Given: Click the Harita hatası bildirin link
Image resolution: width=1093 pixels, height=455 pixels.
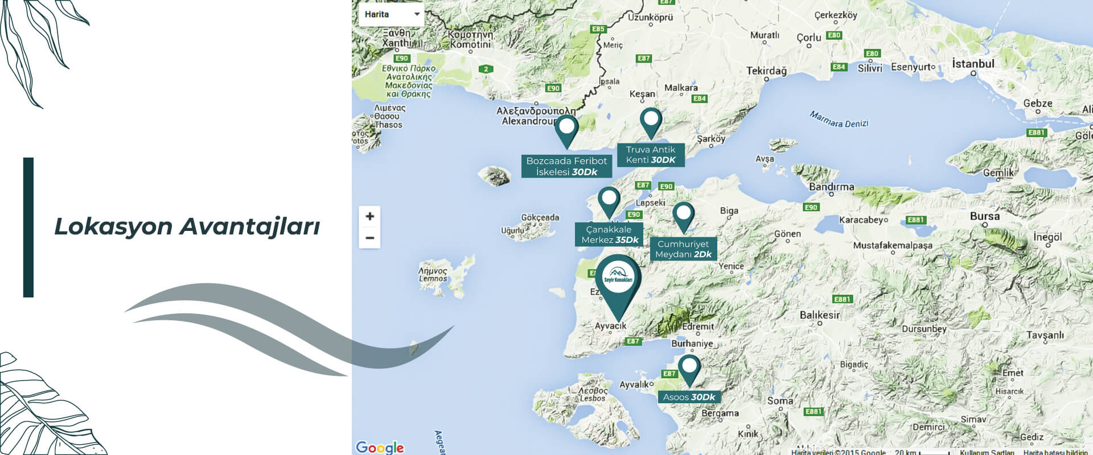Looking at the screenshot, I should click(1055, 452).
